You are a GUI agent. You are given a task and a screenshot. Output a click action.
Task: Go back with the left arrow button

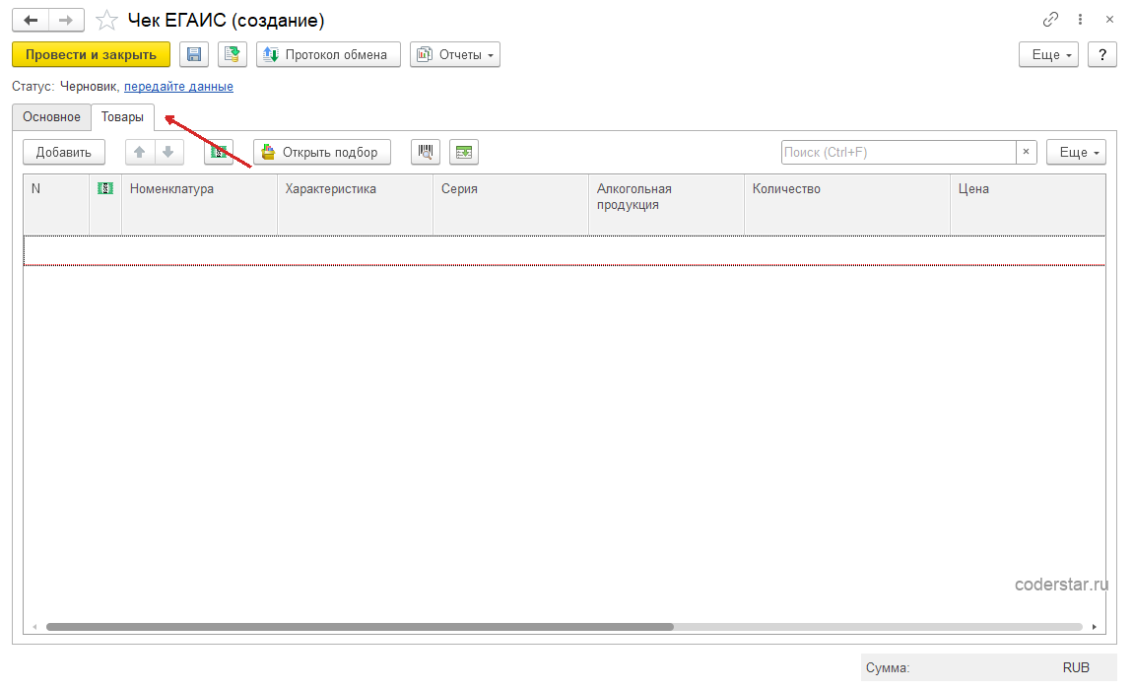31,21
